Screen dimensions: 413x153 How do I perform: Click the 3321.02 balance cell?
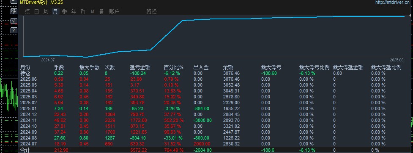coord(232,126)
